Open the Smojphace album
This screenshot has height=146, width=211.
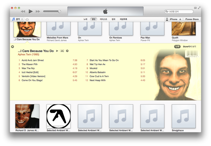tap(184, 116)
